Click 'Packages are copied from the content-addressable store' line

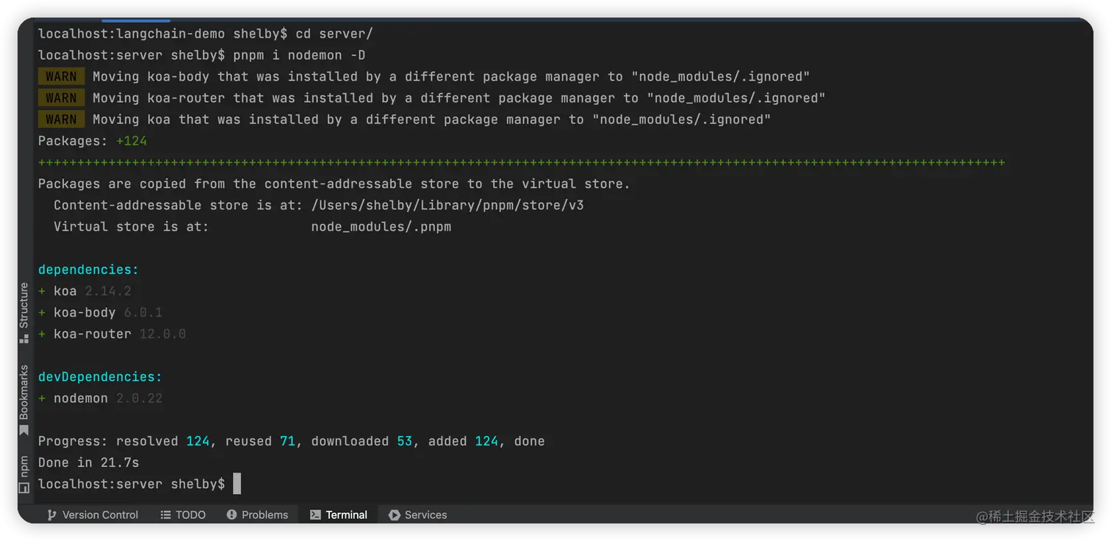point(334,184)
